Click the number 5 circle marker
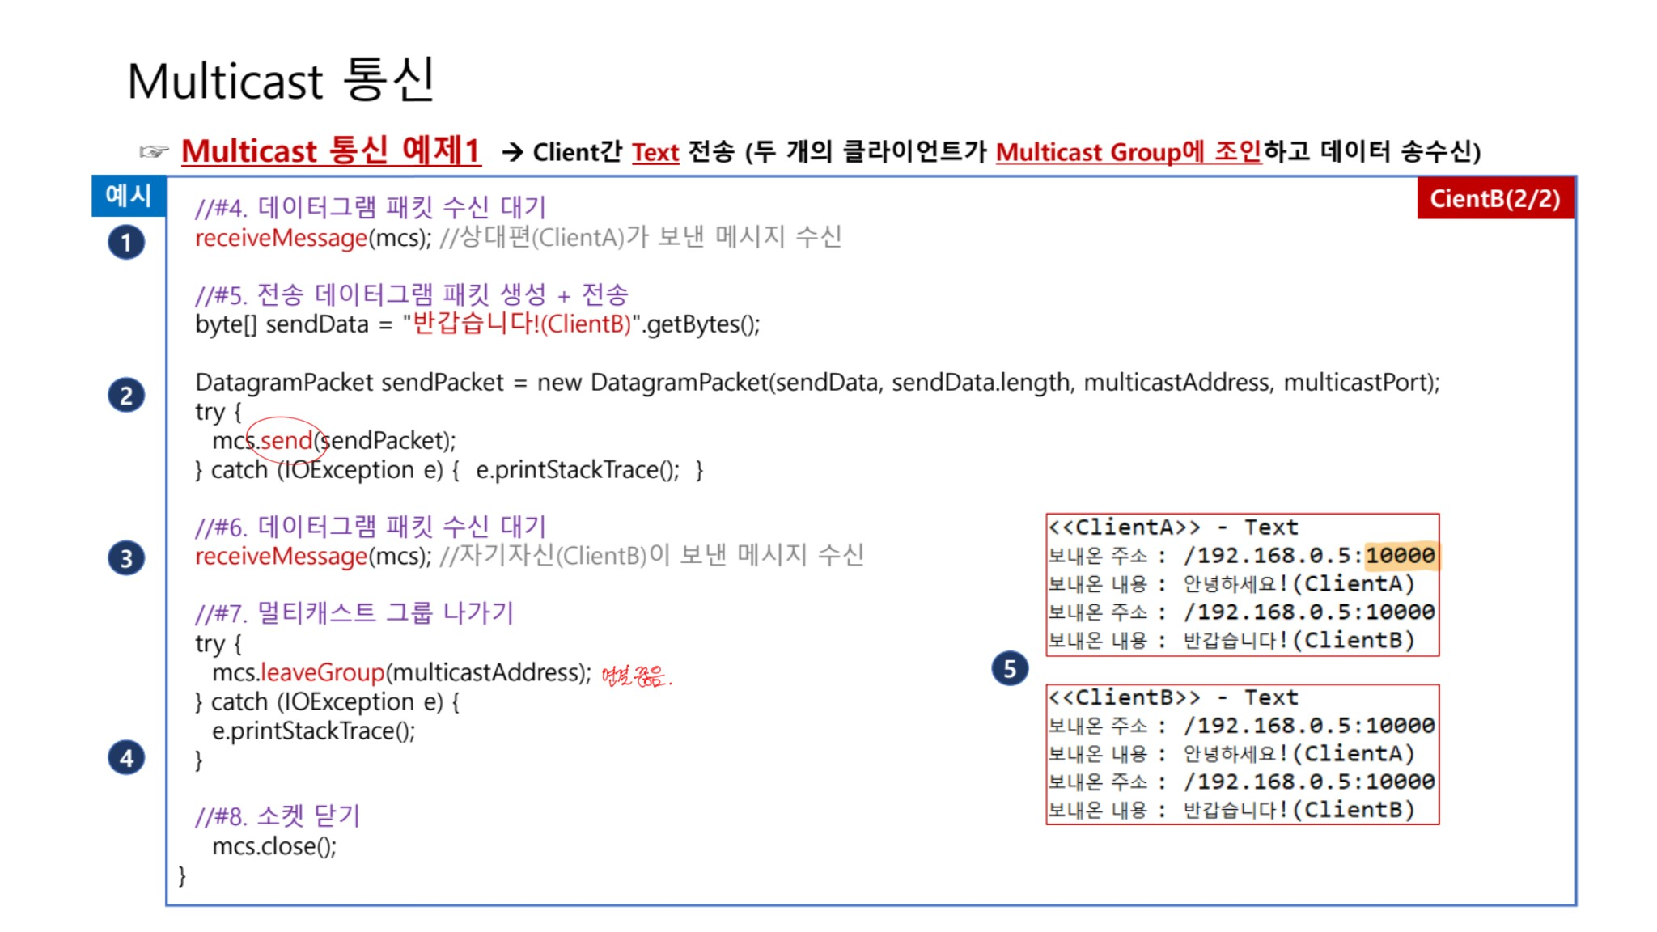Viewport: 1657px width, 932px height. click(1010, 669)
